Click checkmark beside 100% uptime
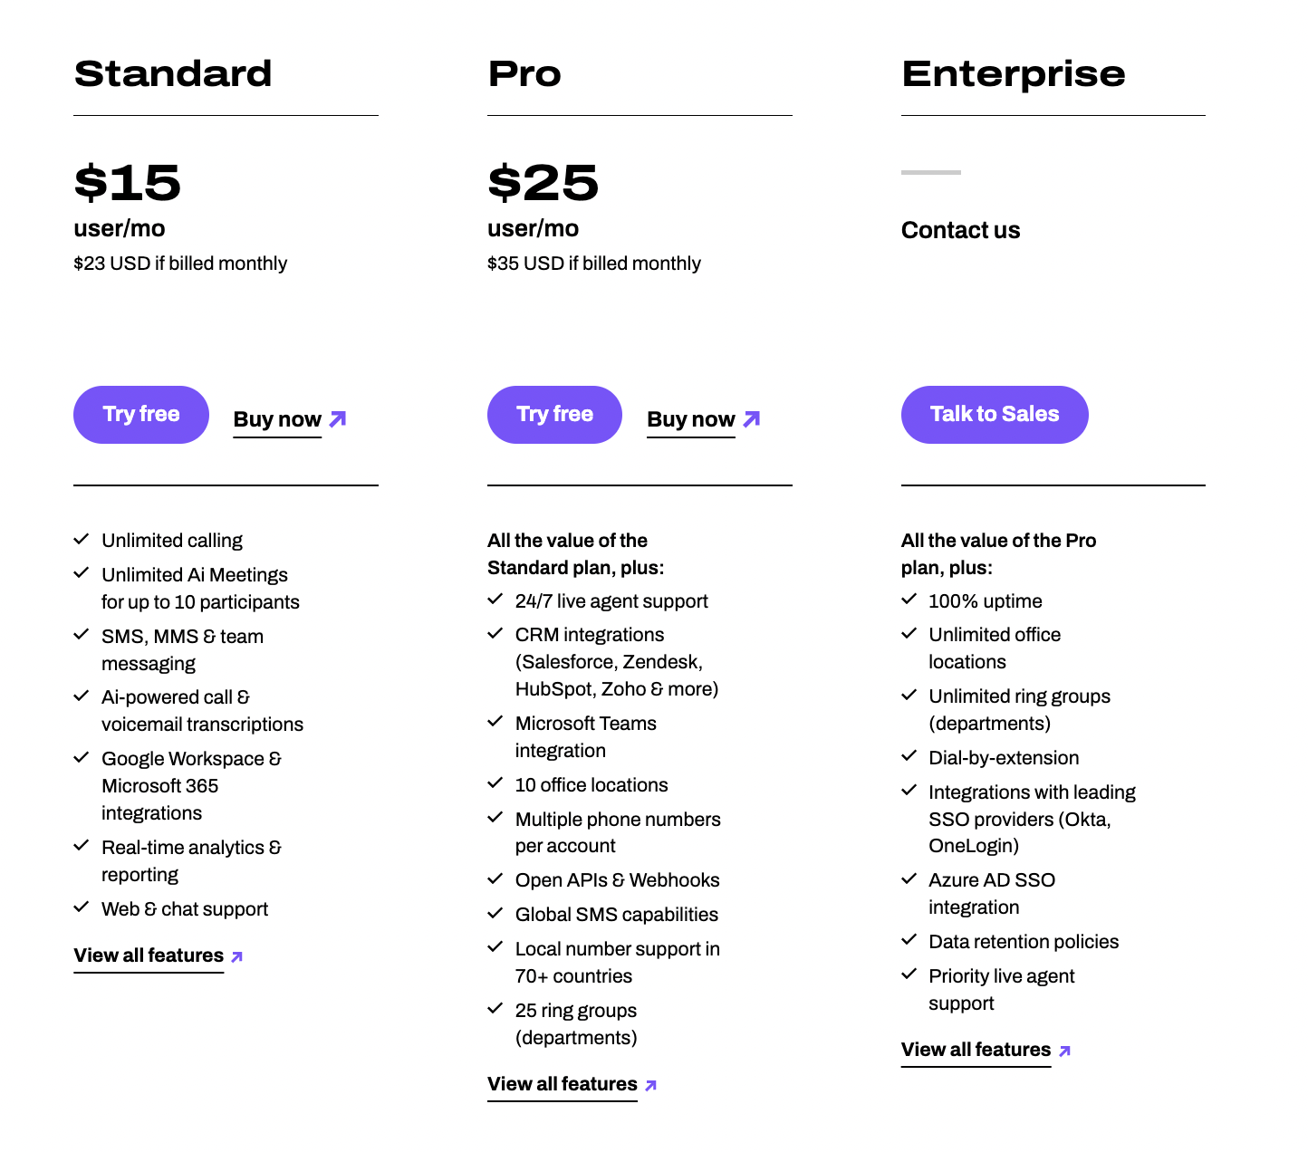This screenshot has height=1152, width=1308. [909, 600]
